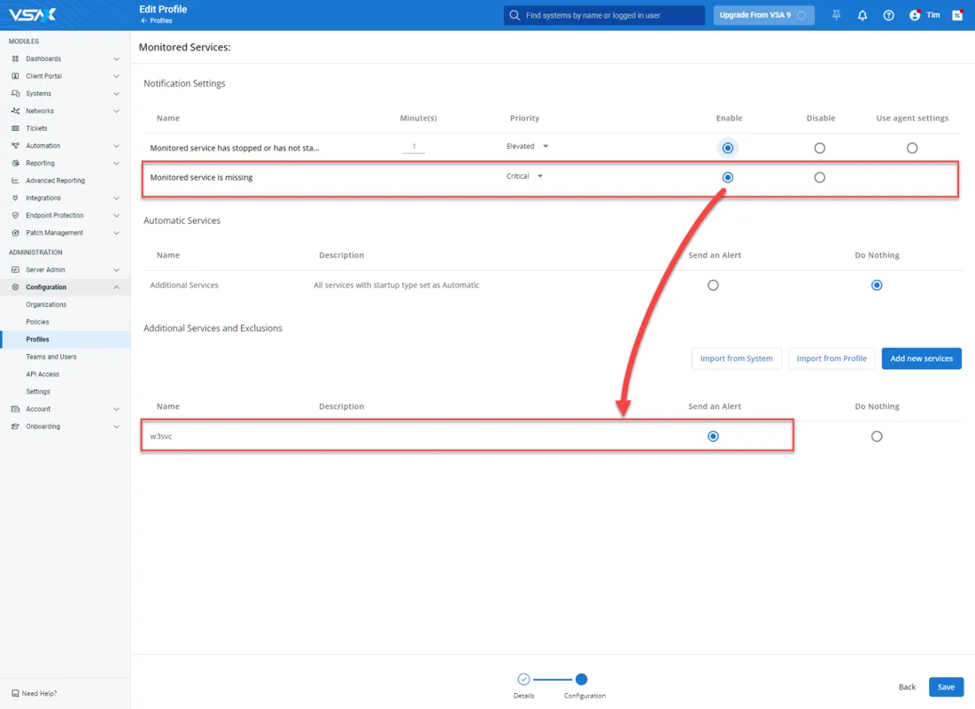This screenshot has height=709, width=975.
Task: Click the Details step in progress bar
Action: pos(523,680)
